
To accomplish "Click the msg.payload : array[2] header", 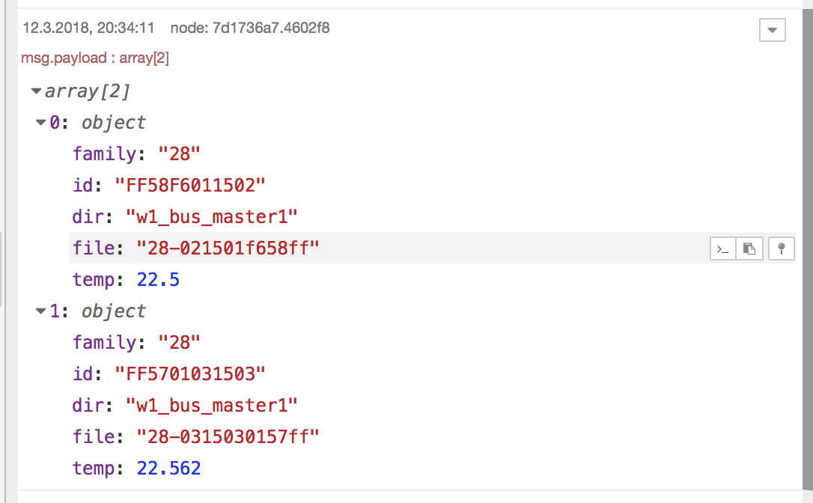I will click(x=95, y=58).
